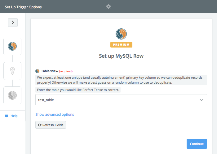Select the lightbulb step icon in sidebar

click(x=12, y=71)
